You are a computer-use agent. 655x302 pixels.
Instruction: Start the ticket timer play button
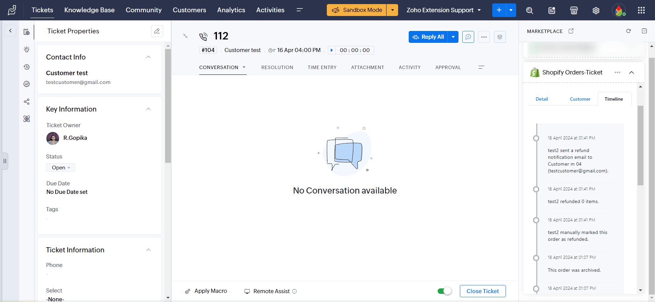[x=332, y=50]
